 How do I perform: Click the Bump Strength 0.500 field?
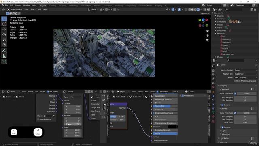(118, 116)
